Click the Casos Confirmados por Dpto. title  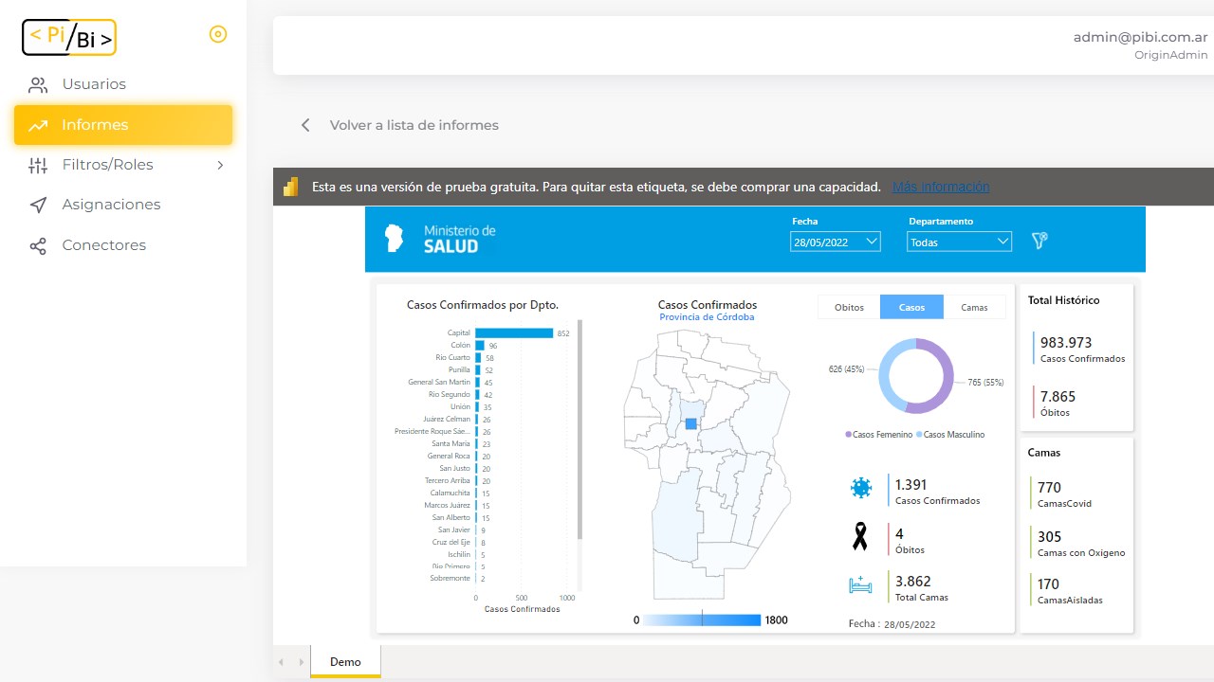point(483,305)
